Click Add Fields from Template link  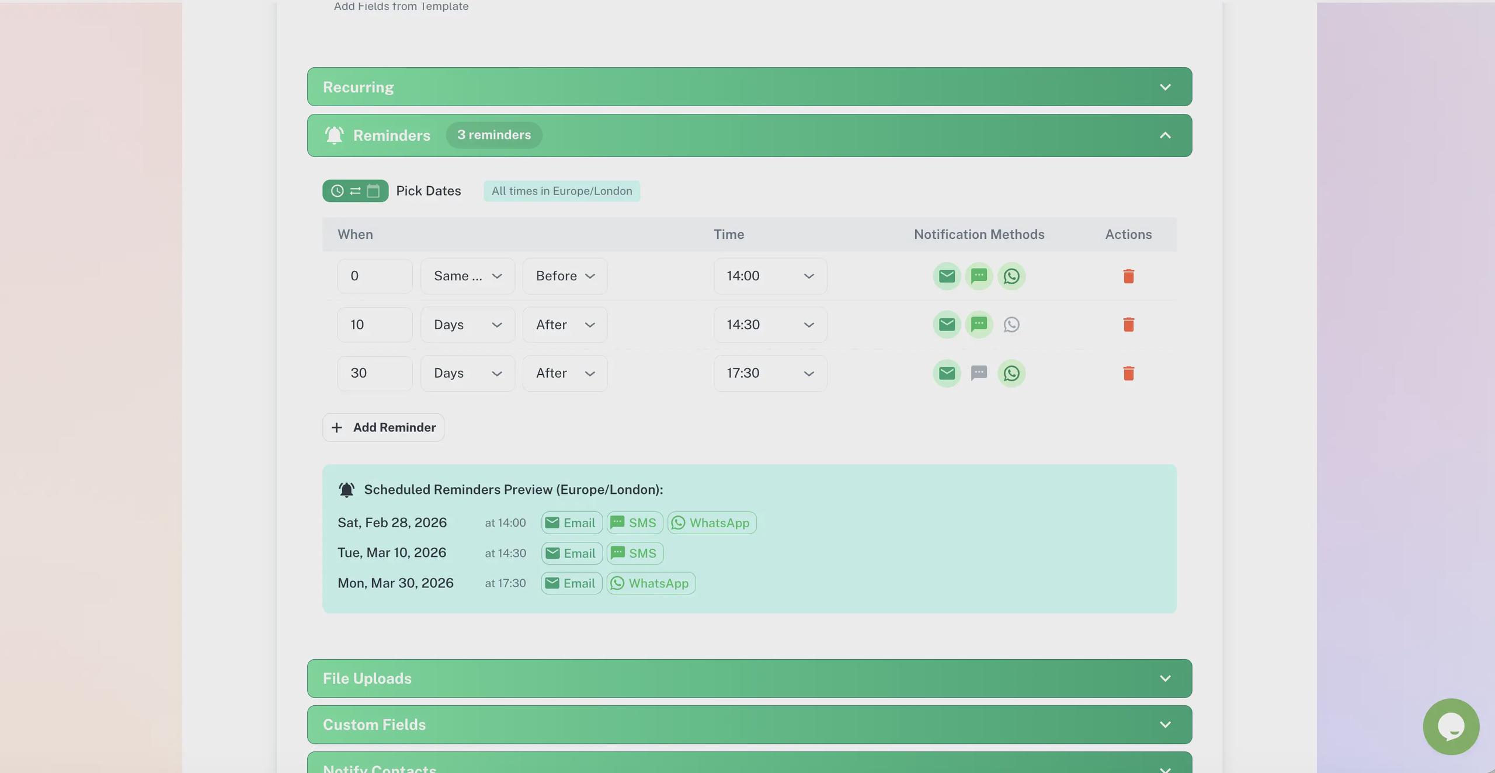[x=401, y=6]
